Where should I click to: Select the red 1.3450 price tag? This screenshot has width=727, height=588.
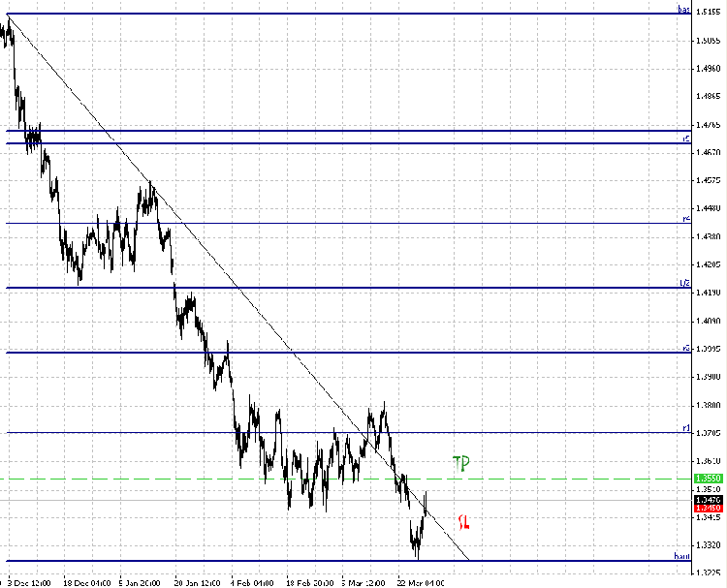[x=708, y=509]
